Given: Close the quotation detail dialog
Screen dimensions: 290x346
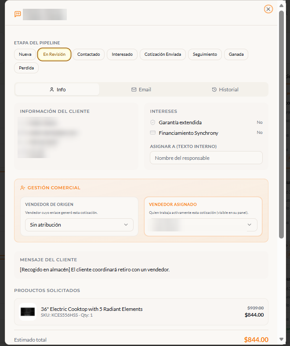Looking at the screenshot, I should (268, 9).
